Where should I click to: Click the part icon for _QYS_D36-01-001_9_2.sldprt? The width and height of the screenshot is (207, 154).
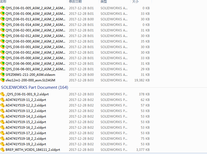2,94
